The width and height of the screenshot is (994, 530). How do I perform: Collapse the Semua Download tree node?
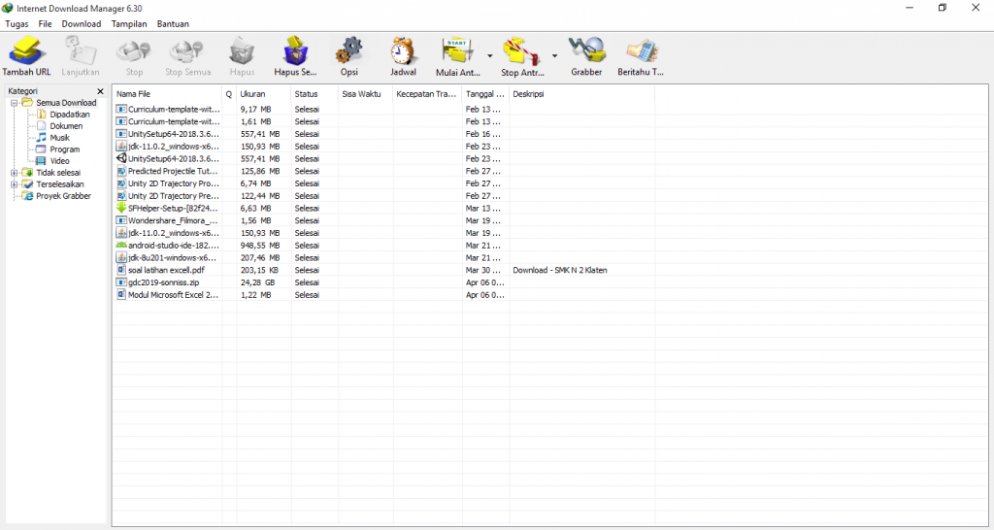click(14, 103)
